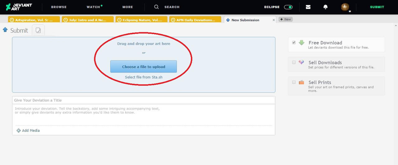Click the blue Submit arrow icon
This screenshot has width=398, height=165.
click(x=5, y=30)
